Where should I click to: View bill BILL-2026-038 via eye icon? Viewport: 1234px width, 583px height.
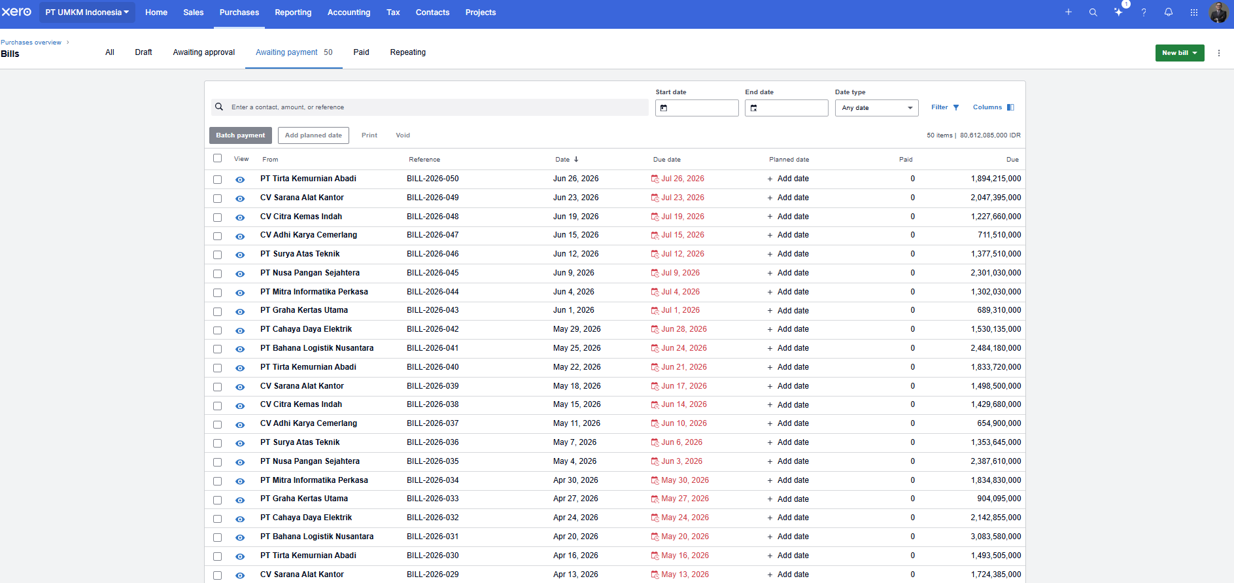click(240, 406)
